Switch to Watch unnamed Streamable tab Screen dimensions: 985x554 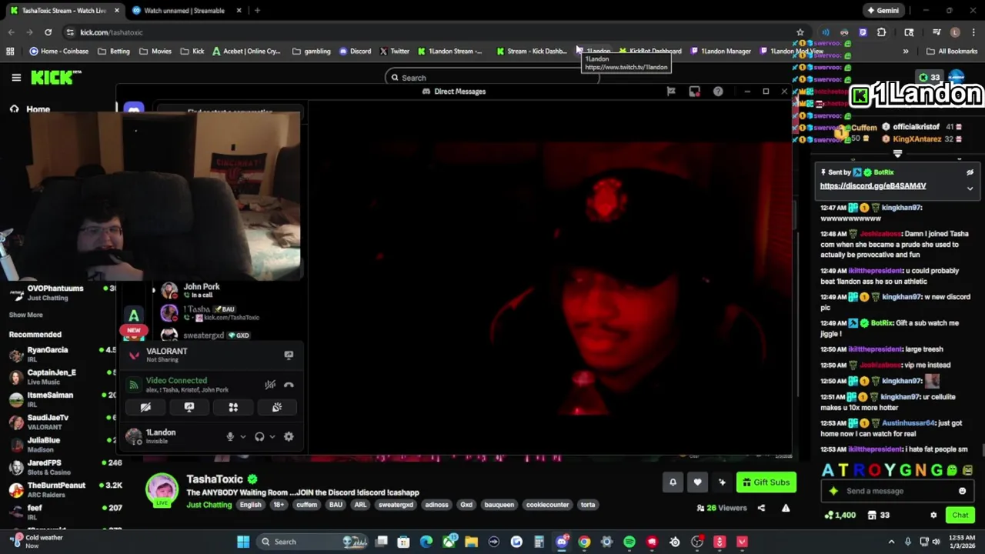[183, 11]
